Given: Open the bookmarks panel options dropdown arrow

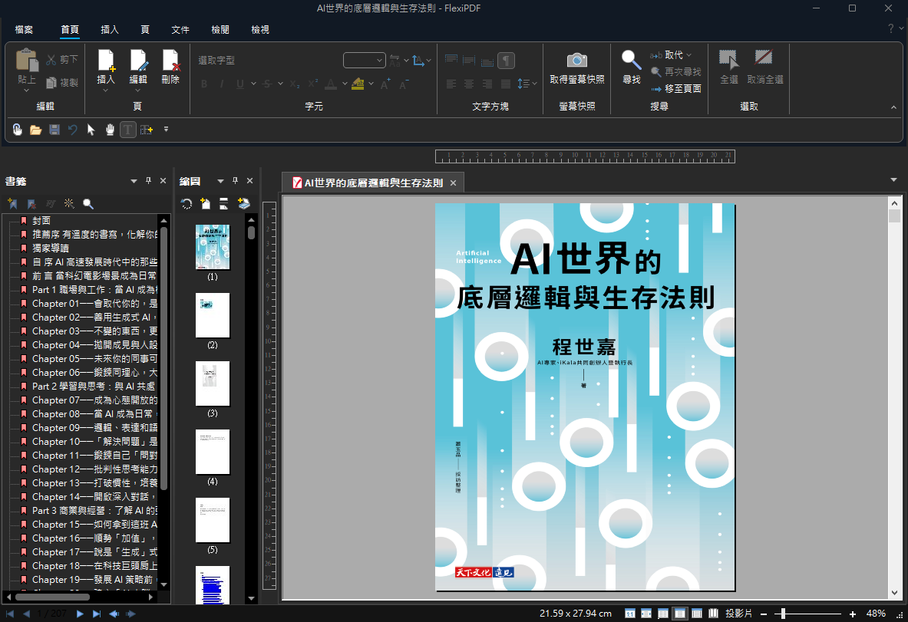Looking at the screenshot, I should pos(134,181).
